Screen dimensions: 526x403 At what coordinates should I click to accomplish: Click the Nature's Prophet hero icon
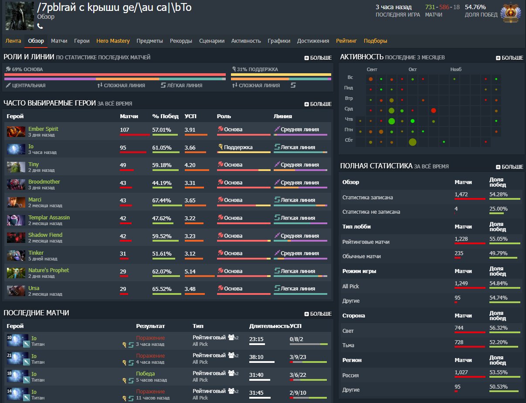[16, 273]
